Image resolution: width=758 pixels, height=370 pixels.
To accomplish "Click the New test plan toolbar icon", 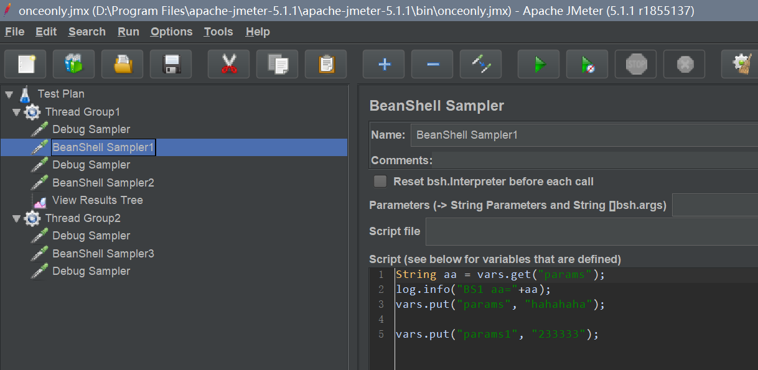I will pos(26,64).
